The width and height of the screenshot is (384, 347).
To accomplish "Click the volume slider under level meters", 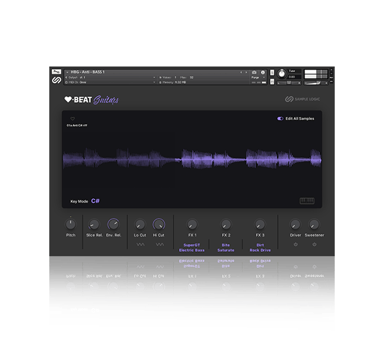I will coord(316,83).
